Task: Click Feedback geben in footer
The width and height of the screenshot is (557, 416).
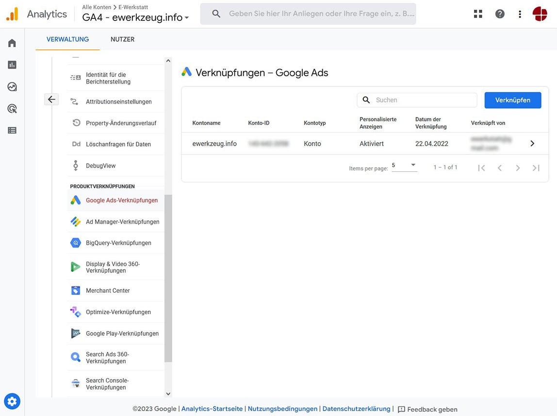Action: click(x=427, y=409)
